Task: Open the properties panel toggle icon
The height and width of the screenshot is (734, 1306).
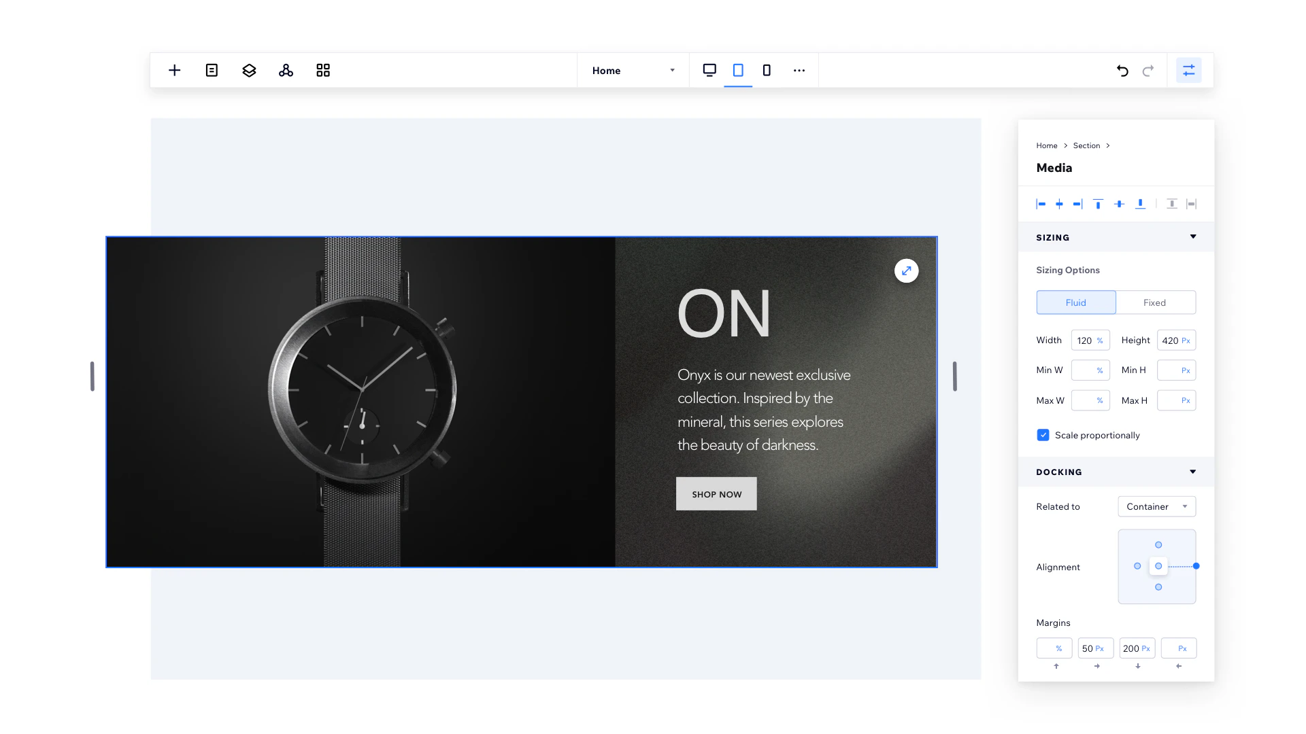Action: [x=1188, y=70]
